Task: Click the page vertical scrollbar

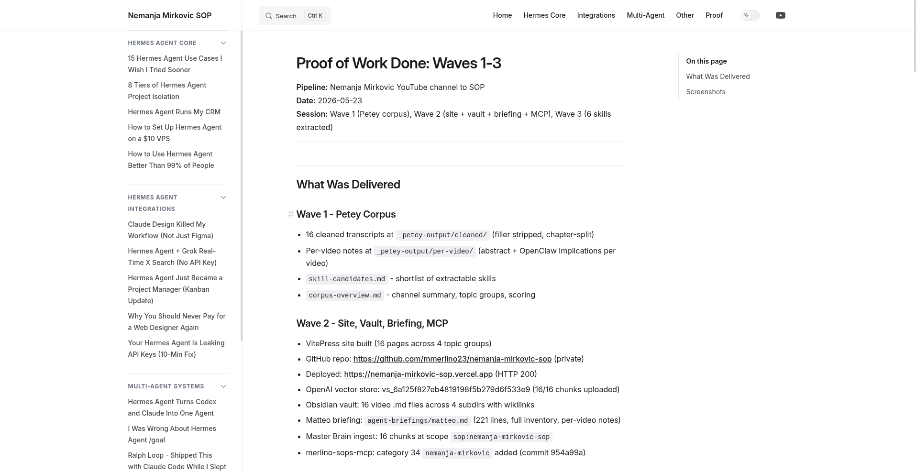Action: (x=914, y=36)
